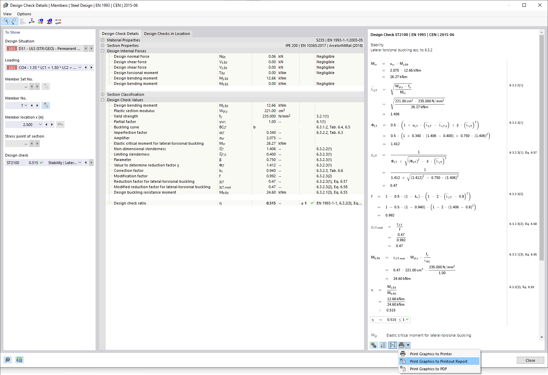Go to the next design situation
Viewport: 548px width, 375px height.
[91, 49]
